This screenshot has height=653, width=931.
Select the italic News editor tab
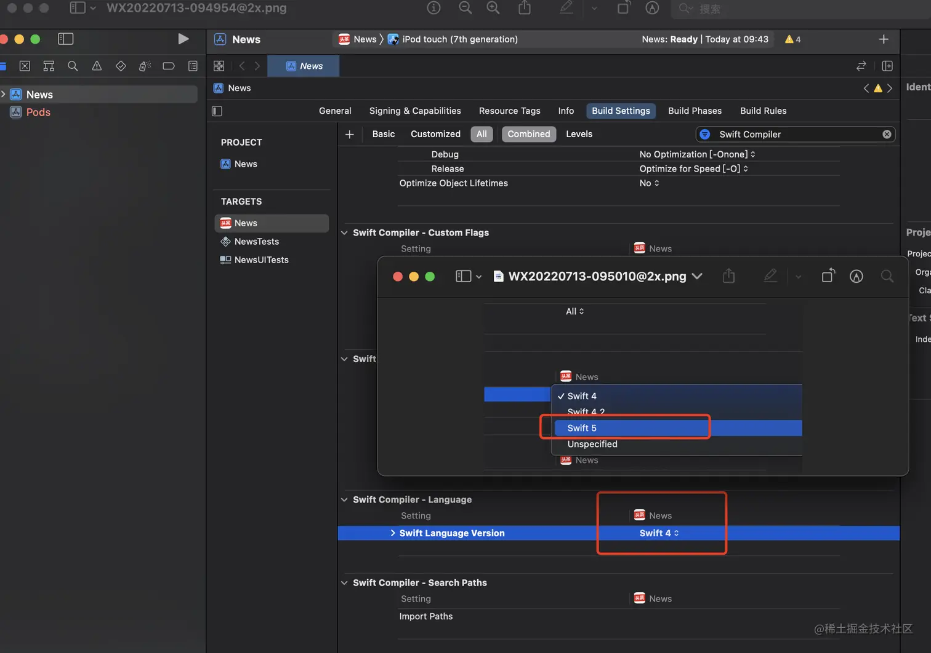[304, 66]
